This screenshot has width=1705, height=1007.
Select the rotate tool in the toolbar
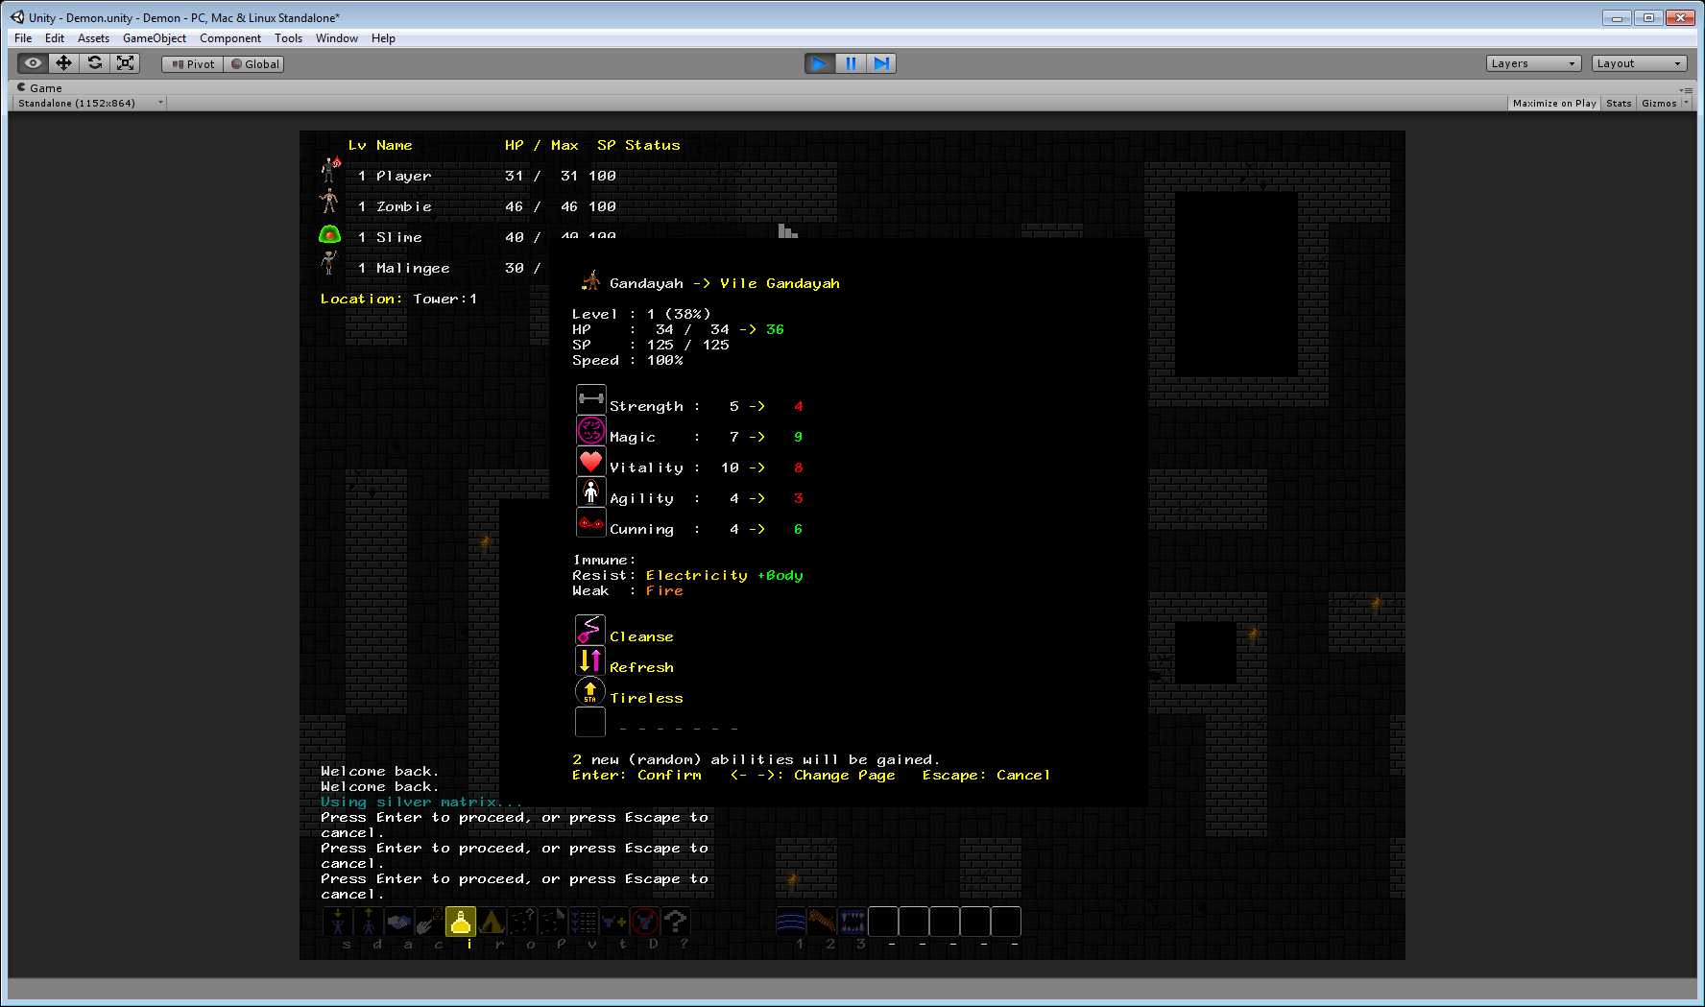[95, 63]
